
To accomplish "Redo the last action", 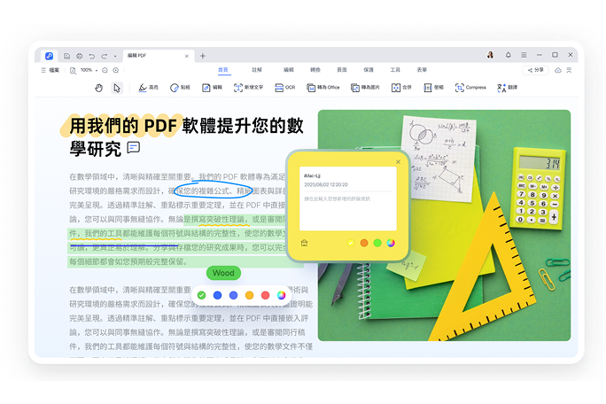I will (104, 56).
